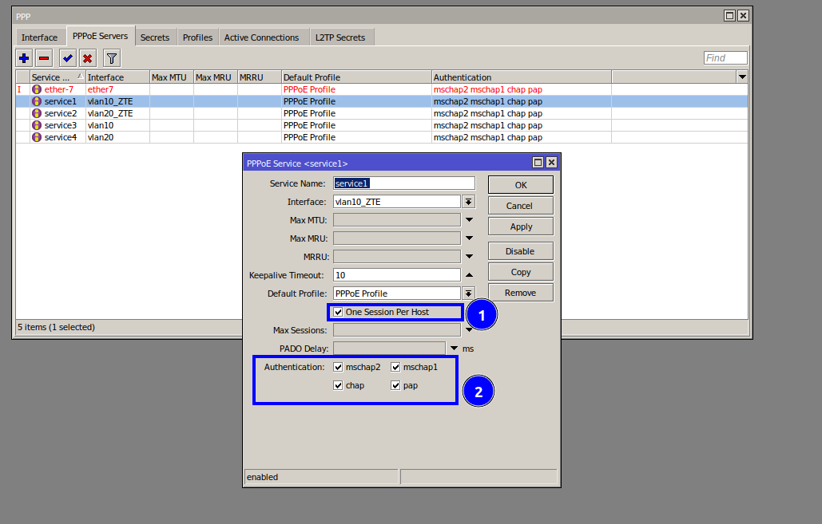Open the filter funnel icon

click(x=112, y=58)
